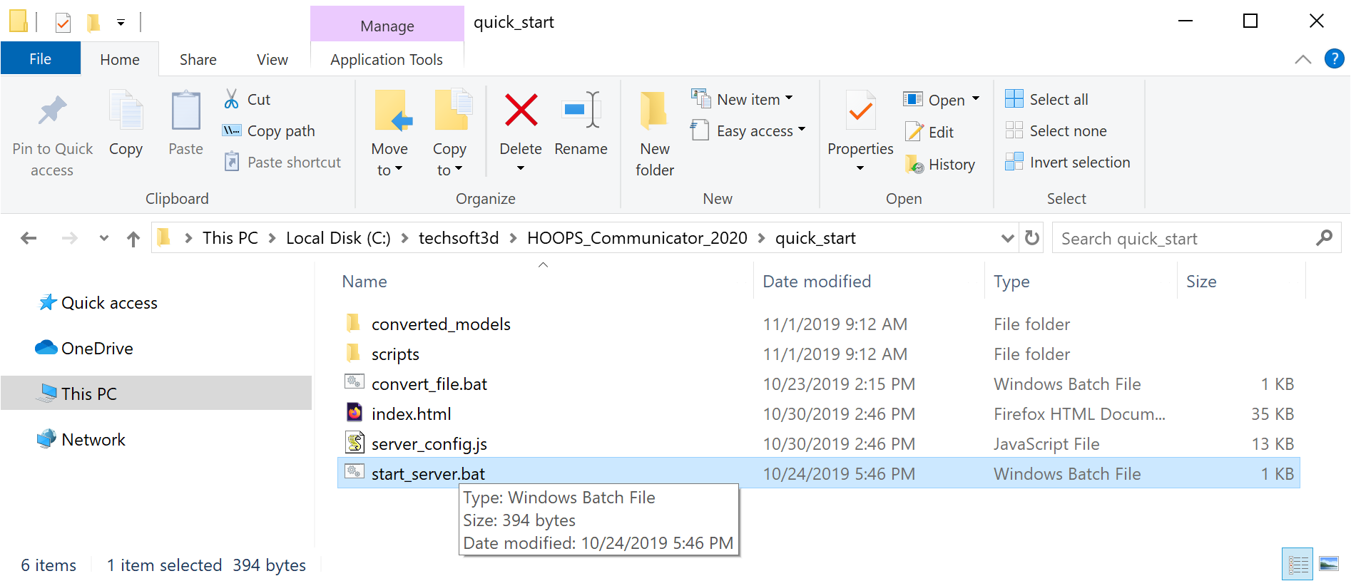Invert the current file selection
This screenshot has height=581, width=1351.
(x=1068, y=162)
